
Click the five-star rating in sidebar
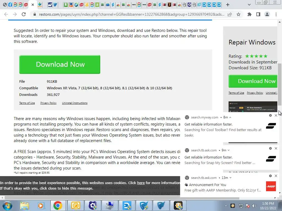(x=256, y=56)
